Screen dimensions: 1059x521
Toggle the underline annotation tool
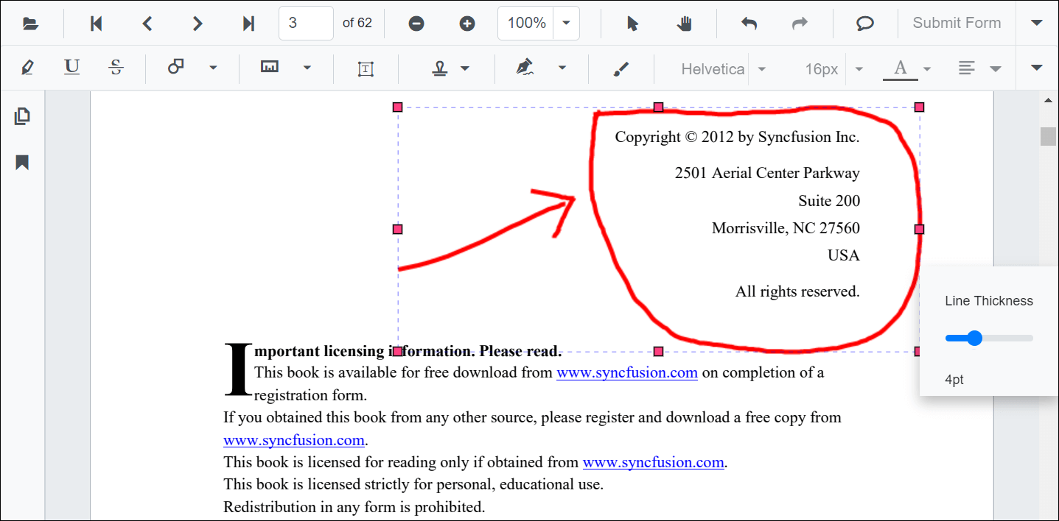click(x=71, y=68)
